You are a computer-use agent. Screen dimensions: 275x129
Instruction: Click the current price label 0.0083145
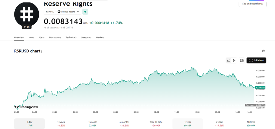[x=260, y=87]
